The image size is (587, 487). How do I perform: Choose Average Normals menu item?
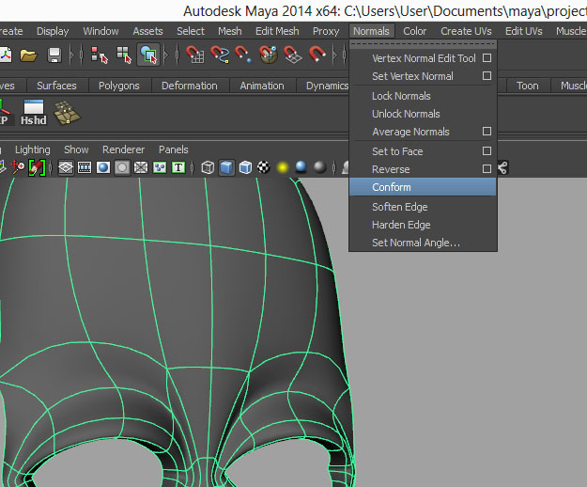point(410,132)
